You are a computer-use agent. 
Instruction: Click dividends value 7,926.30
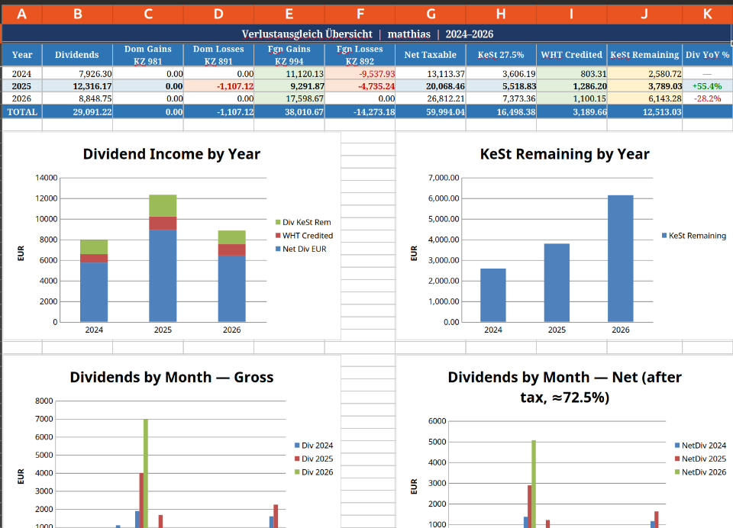(x=78, y=74)
